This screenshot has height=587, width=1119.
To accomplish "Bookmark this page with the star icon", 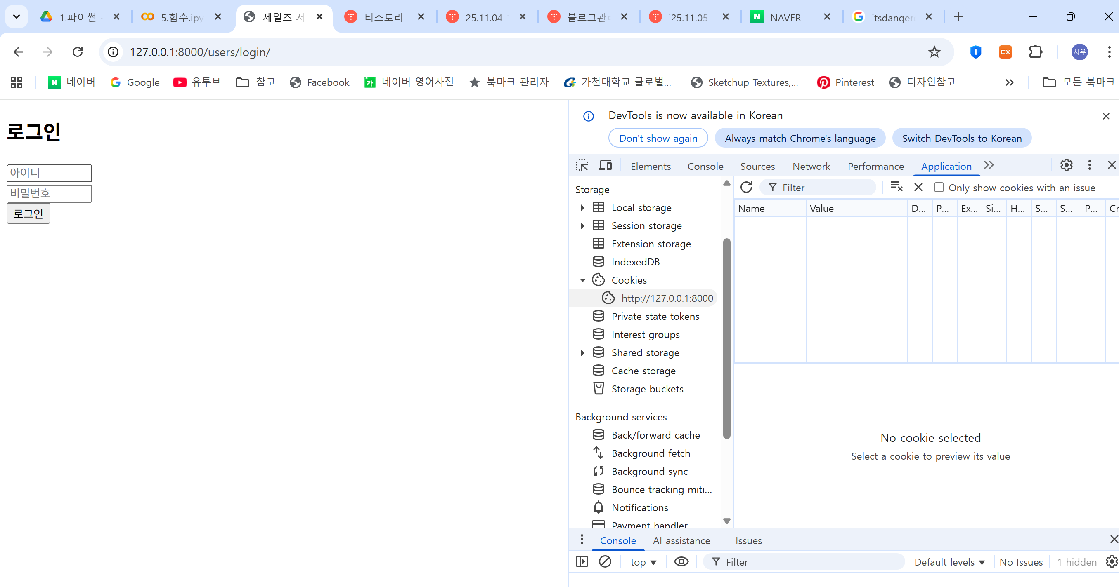I will point(934,52).
